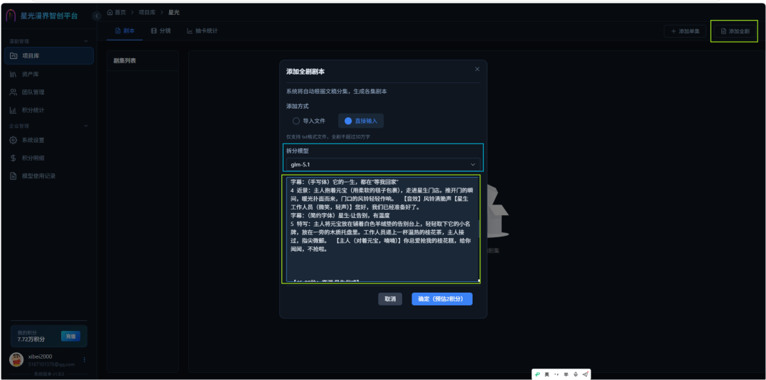Go to 首页 breadcrumb link
Screen dimensions: 766x380
click(121, 12)
